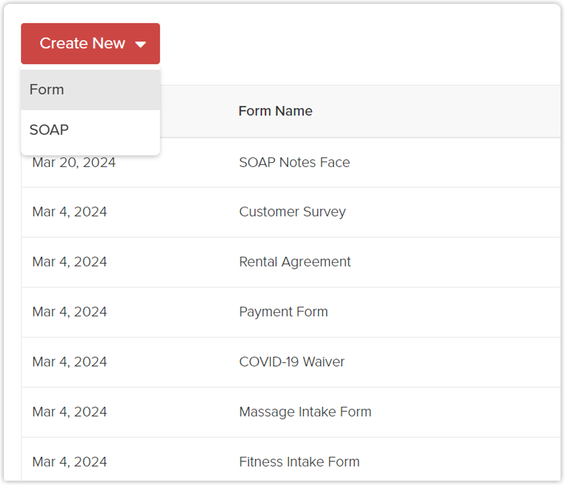Image resolution: width=565 pixels, height=488 pixels.
Task: Click the white caret arrow on Create New
Action: pyautogui.click(x=140, y=45)
